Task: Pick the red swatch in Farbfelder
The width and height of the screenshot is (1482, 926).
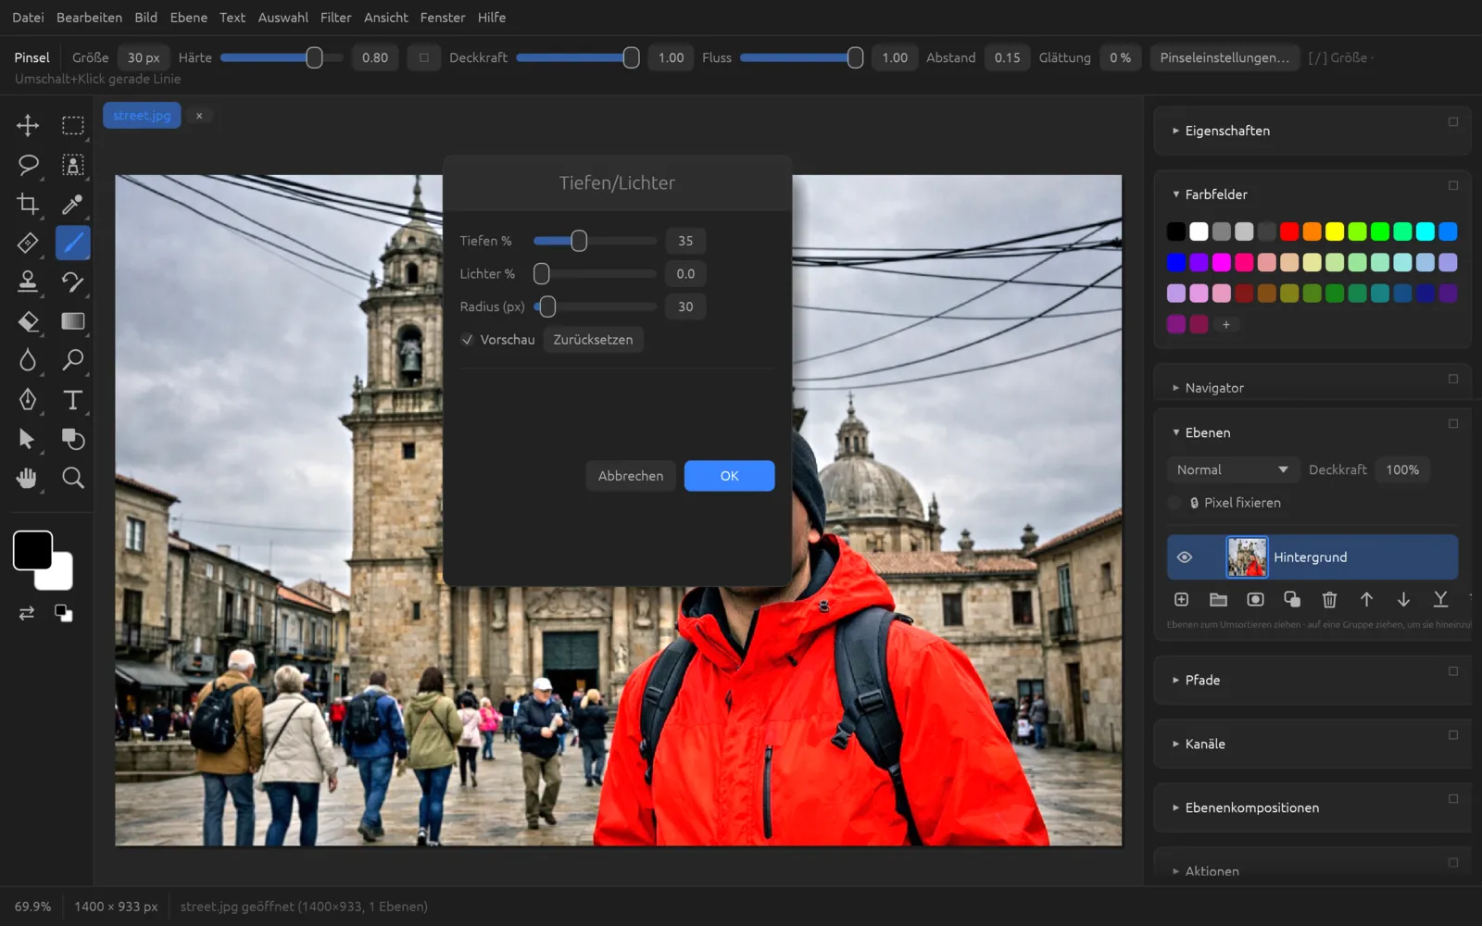Action: [x=1289, y=231]
